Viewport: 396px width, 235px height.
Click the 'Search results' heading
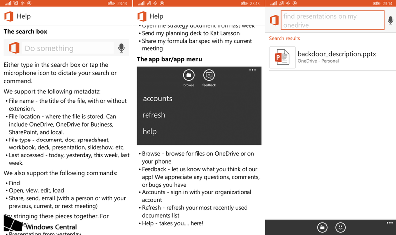284,38
